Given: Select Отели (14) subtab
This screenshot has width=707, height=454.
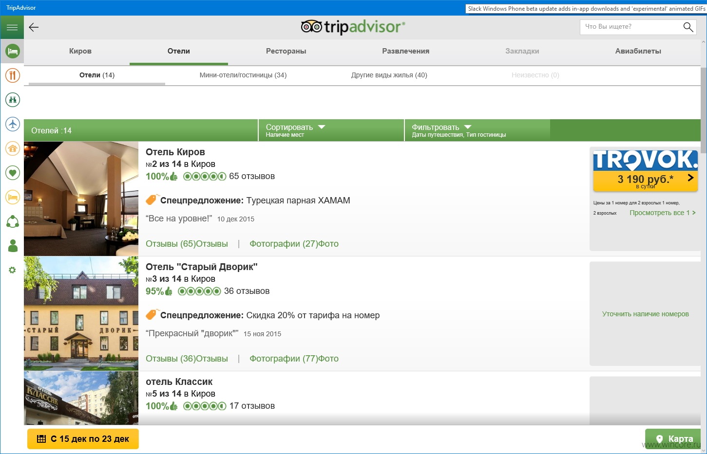Looking at the screenshot, I should point(97,75).
